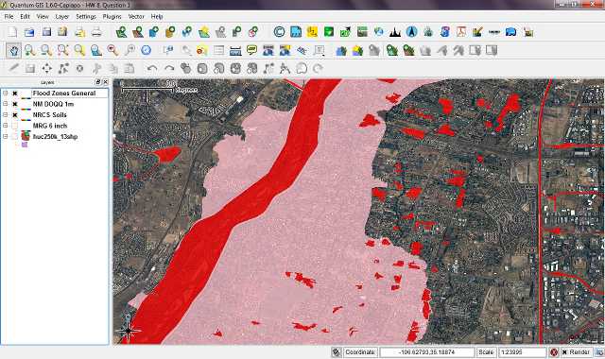The height and width of the screenshot is (359, 605).
Task: Select the Identify Features tool
Action: click(x=168, y=50)
